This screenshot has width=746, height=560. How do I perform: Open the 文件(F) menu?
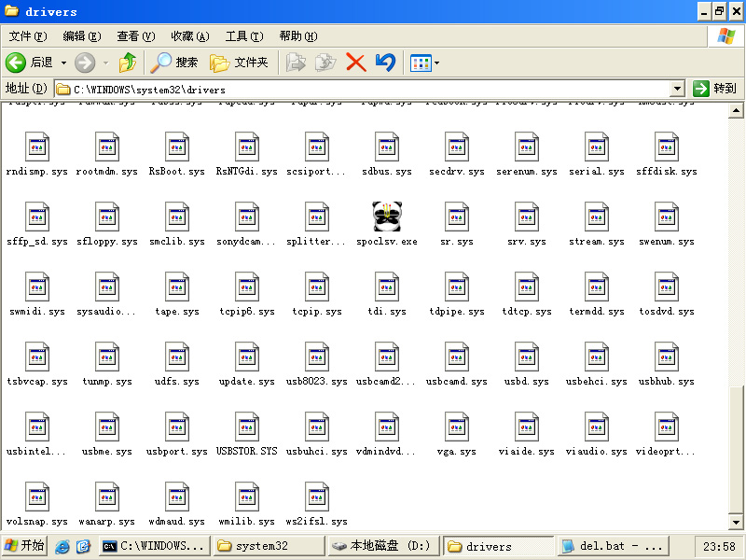(x=28, y=36)
